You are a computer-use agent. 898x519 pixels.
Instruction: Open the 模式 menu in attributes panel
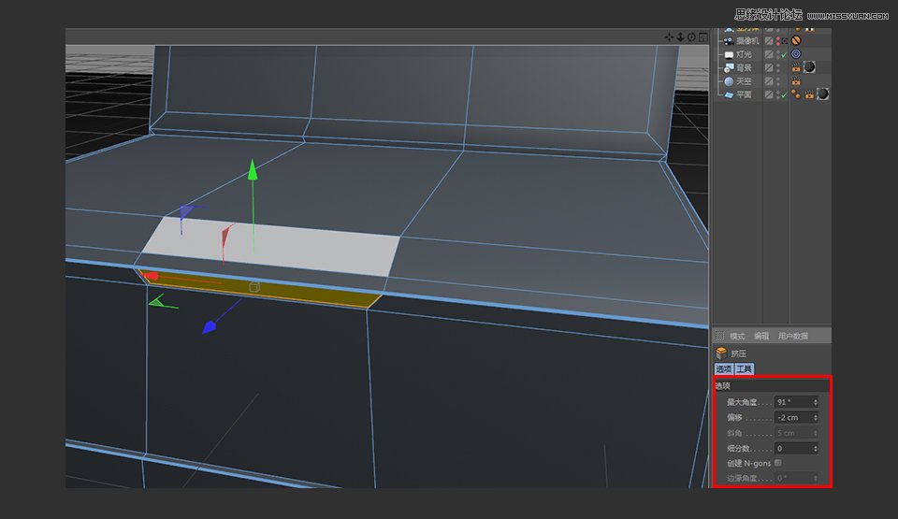pos(737,336)
